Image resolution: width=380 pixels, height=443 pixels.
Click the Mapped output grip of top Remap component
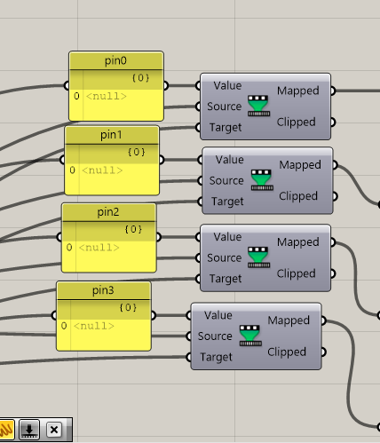pyautogui.click(x=333, y=91)
